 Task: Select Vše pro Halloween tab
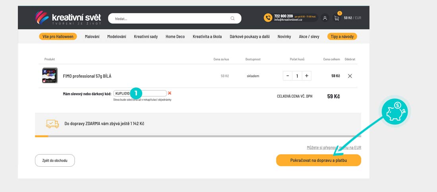pos(58,36)
